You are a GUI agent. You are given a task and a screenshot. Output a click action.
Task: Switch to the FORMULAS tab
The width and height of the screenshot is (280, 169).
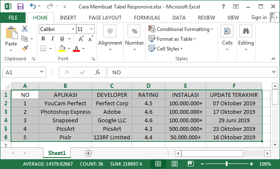(x=147, y=17)
